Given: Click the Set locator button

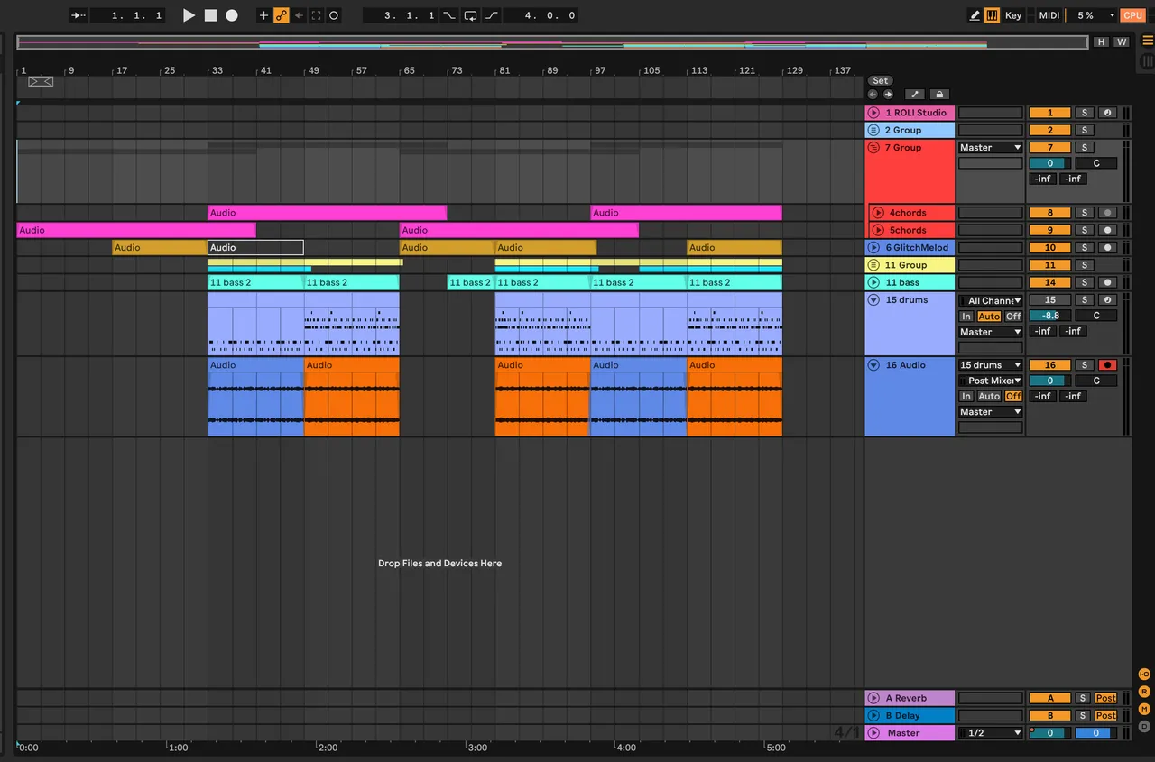Looking at the screenshot, I should (x=881, y=80).
